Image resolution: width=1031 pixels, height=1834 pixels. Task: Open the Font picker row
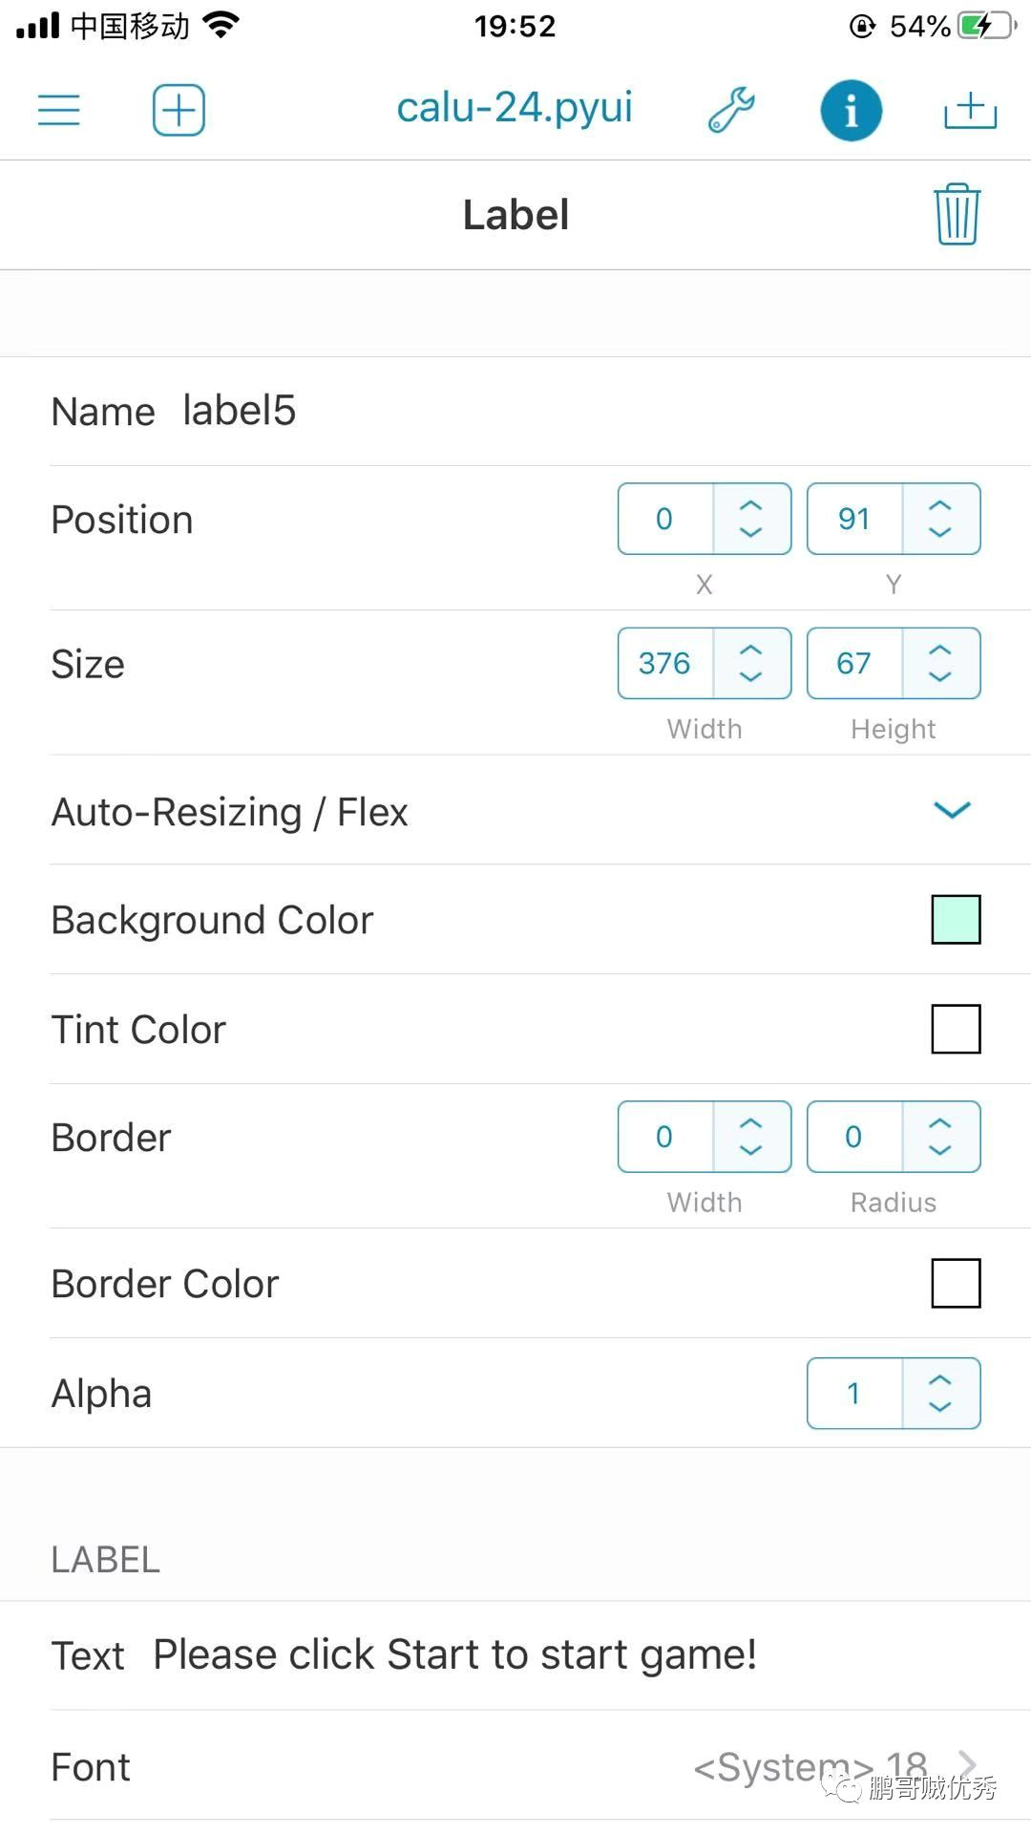click(x=515, y=1766)
